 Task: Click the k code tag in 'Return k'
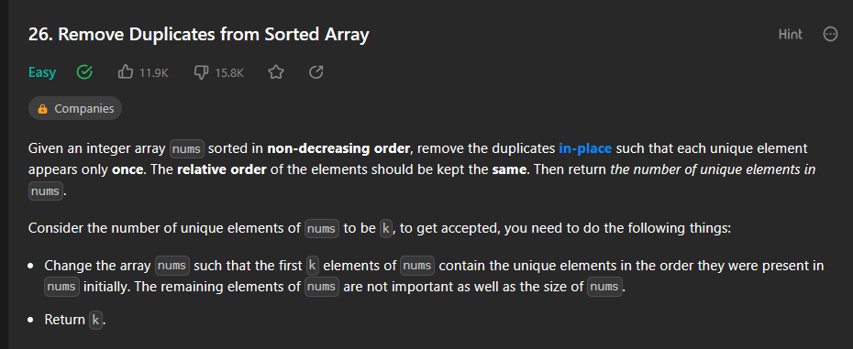tap(95, 321)
